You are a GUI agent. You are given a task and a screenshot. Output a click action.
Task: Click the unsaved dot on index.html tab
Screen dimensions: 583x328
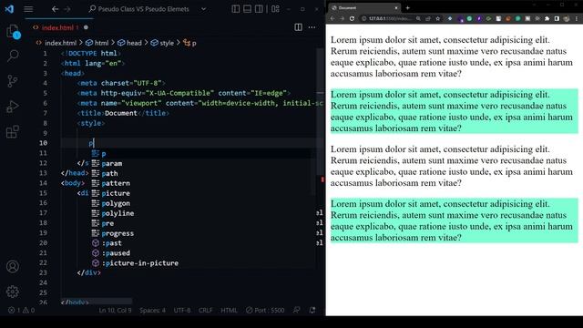pos(86,27)
